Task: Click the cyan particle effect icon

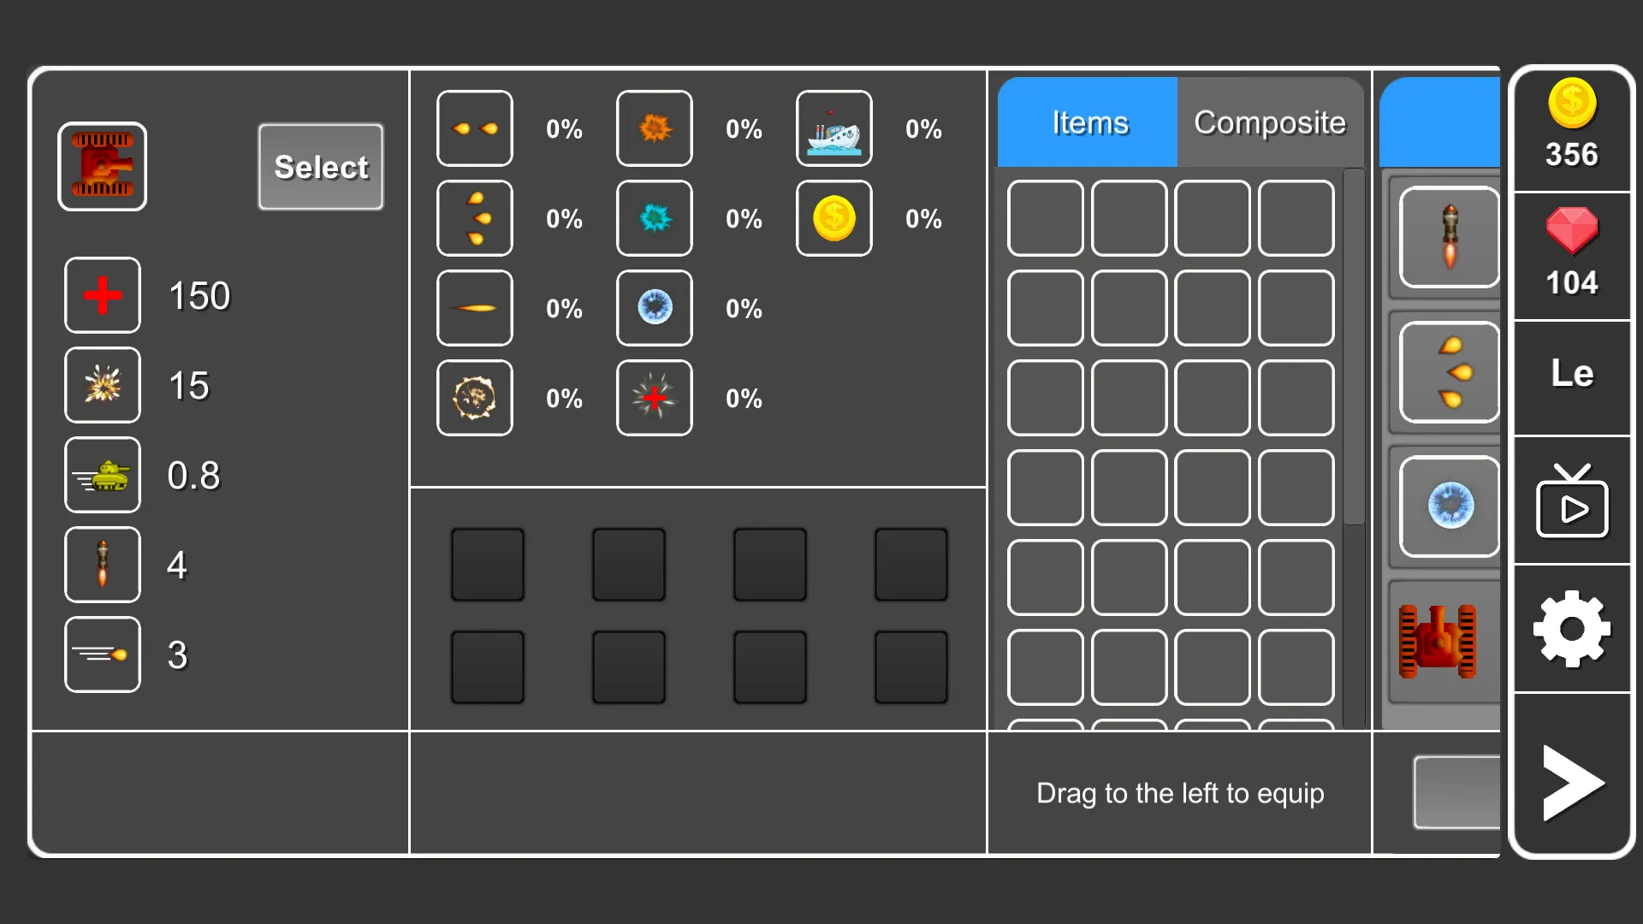Action: point(655,219)
